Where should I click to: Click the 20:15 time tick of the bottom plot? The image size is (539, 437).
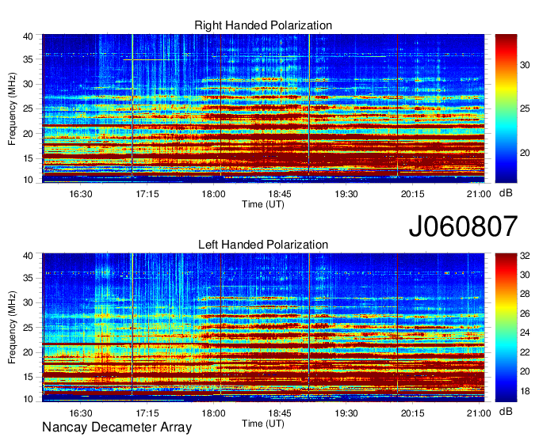tap(412, 413)
